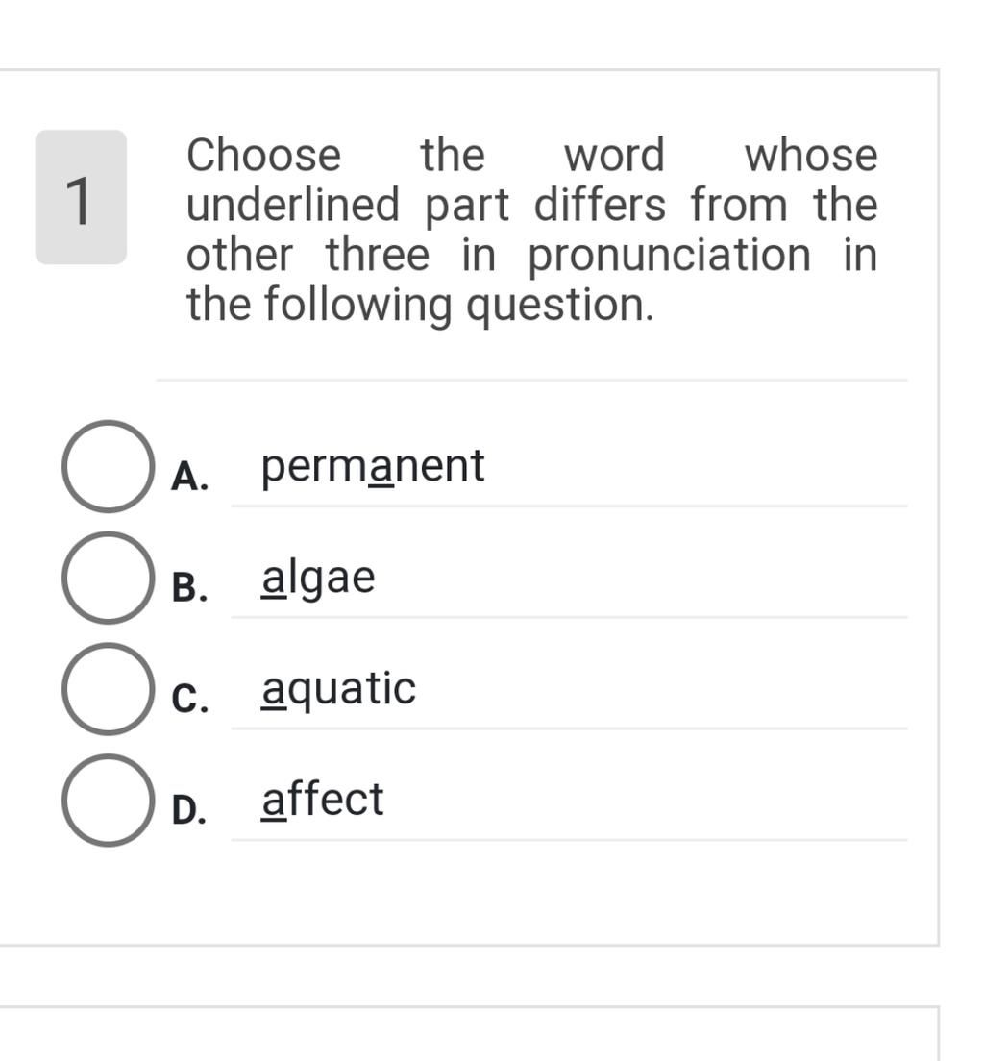Click the word "Choose" starting the question
This screenshot has height=1061, width=984.
click(x=264, y=155)
